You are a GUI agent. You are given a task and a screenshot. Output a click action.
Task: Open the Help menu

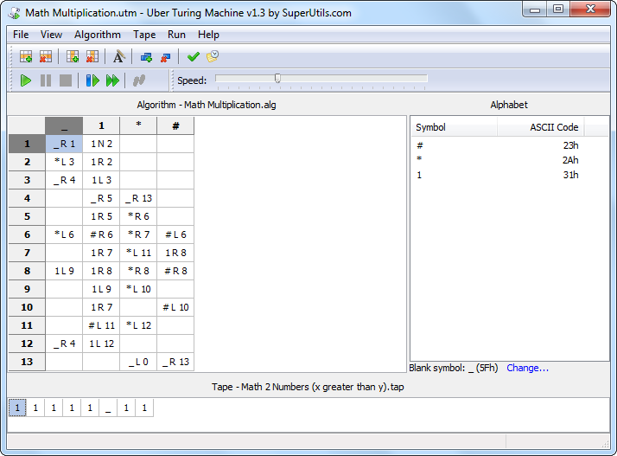pos(208,35)
